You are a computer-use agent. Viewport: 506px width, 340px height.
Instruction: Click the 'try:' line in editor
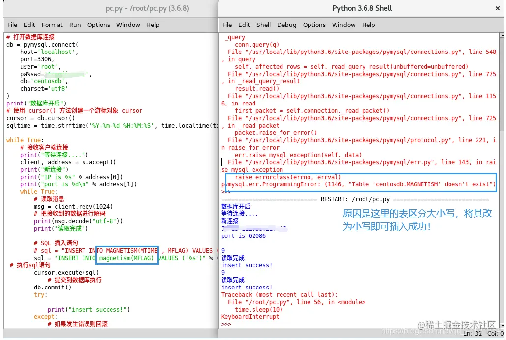[x=40, y=294]
